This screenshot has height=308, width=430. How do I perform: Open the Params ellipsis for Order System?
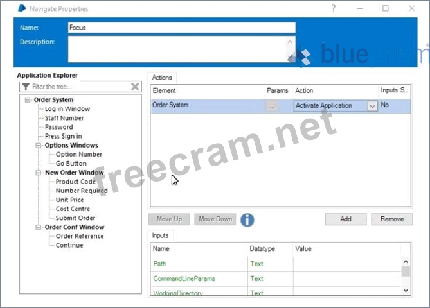[x=272, y=106]
